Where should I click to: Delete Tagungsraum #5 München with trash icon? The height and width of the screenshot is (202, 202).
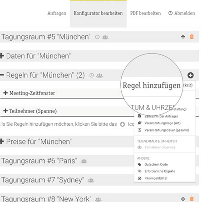point(192,37)
